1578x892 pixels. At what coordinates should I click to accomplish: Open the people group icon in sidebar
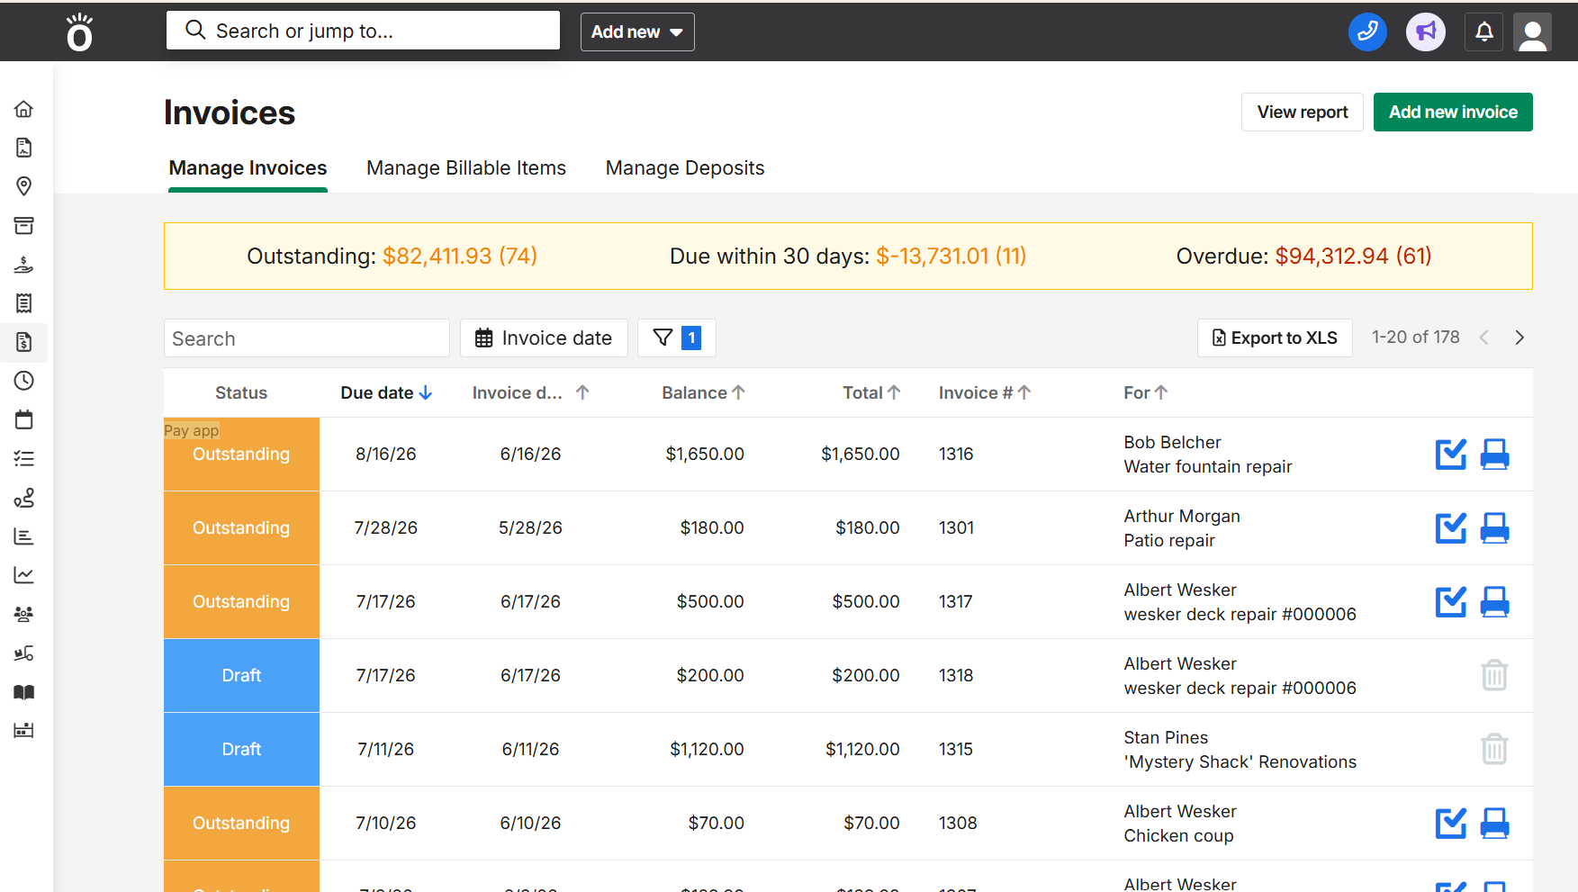click(24, 614)
